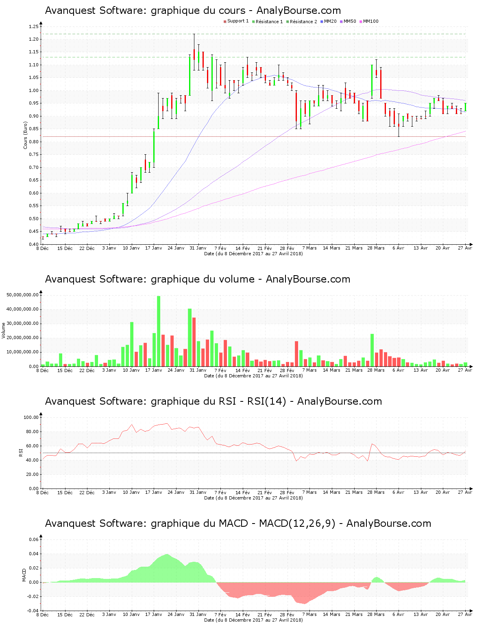Select the 'MM20' legend label text

pyautogui.click(x=330, y=21)
